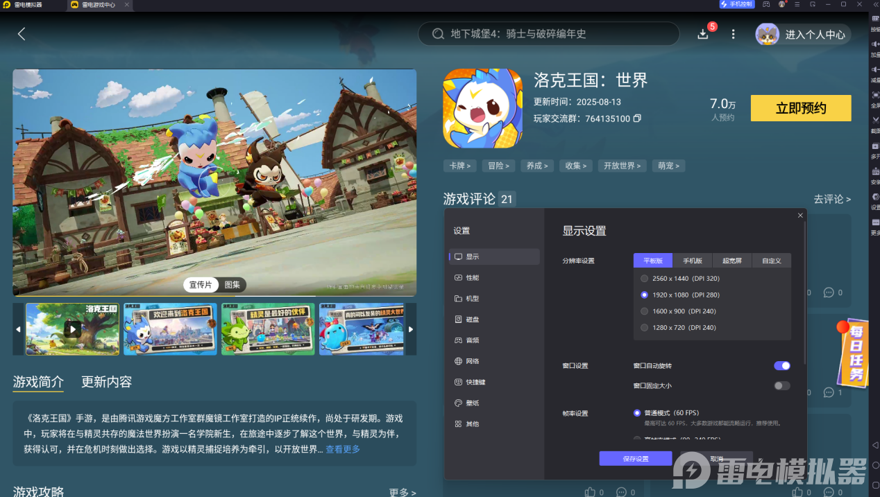Select 平板版 tablet resolution tab
880x497 pixels.
(x=653, y=261)
